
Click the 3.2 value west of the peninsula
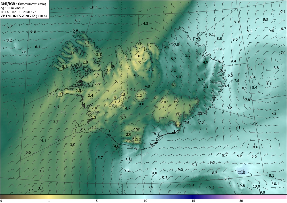(52, 94)
